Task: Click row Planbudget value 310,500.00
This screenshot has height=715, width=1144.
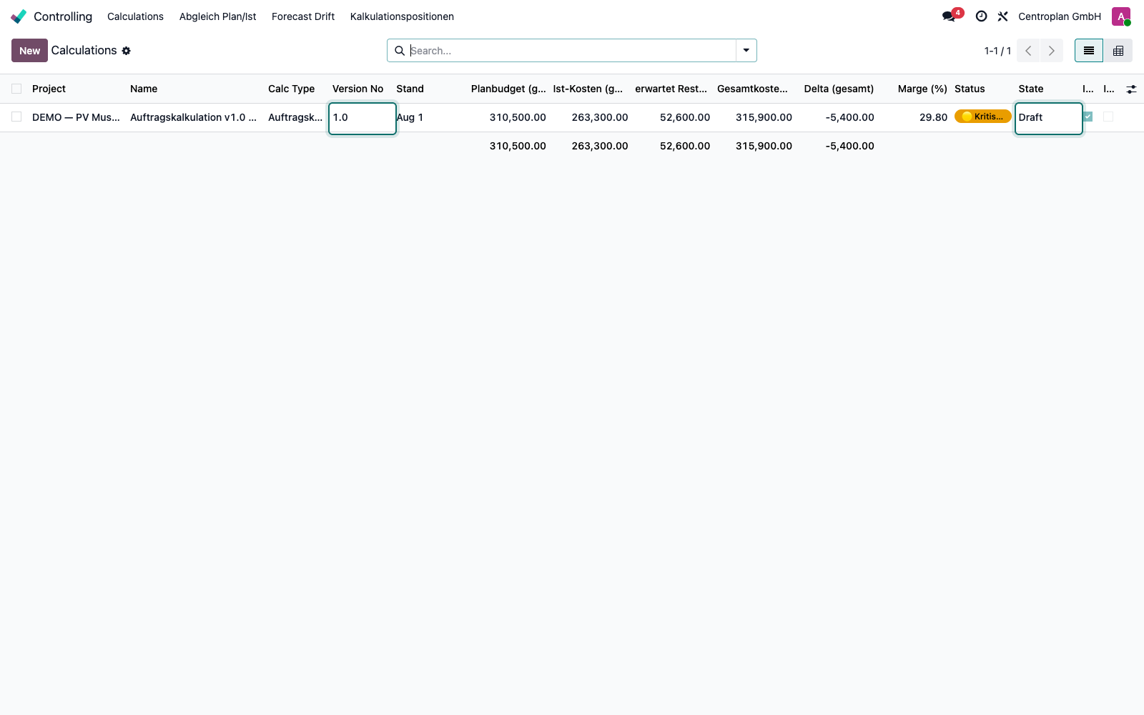Action: (x=518, y=117)
